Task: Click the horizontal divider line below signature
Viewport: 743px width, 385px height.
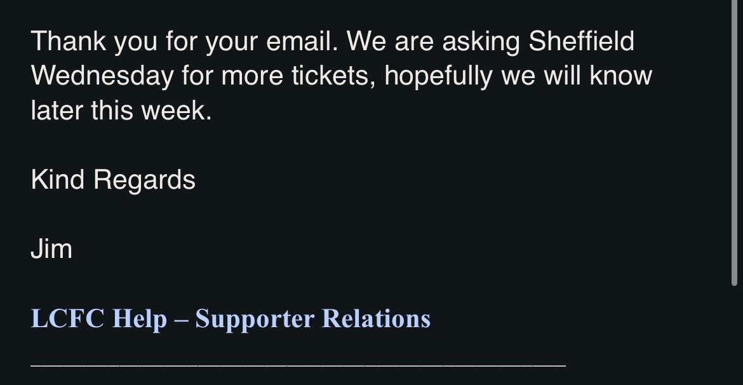Action: click(298, 365)
